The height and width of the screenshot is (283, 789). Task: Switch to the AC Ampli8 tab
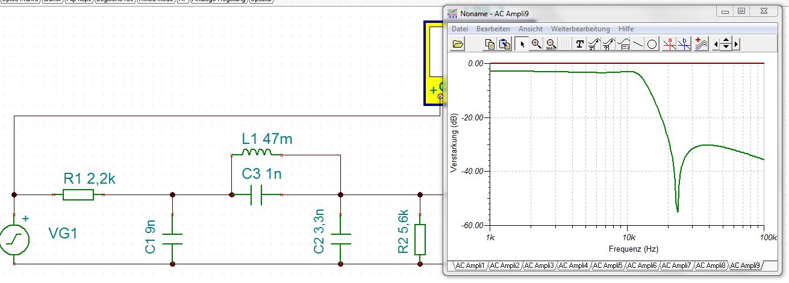click(710, 266)
